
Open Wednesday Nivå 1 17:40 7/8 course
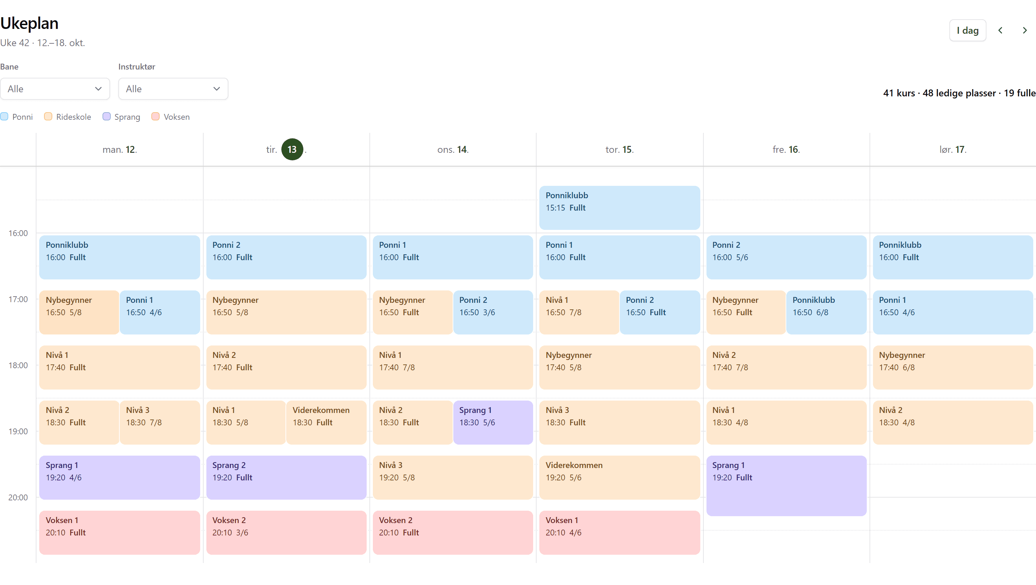453,367
